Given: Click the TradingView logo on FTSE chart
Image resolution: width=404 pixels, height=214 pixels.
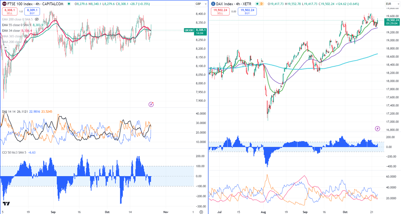Looking at the screenshot, I should [x=6, y=203].
